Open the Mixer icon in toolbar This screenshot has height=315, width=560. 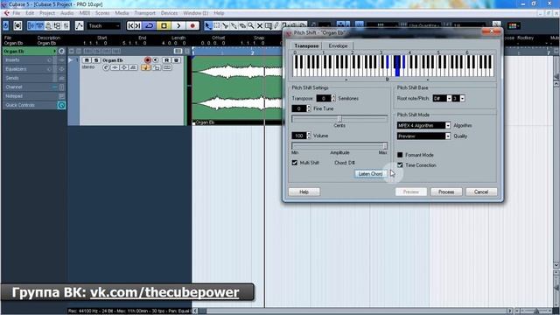point(66,25)
